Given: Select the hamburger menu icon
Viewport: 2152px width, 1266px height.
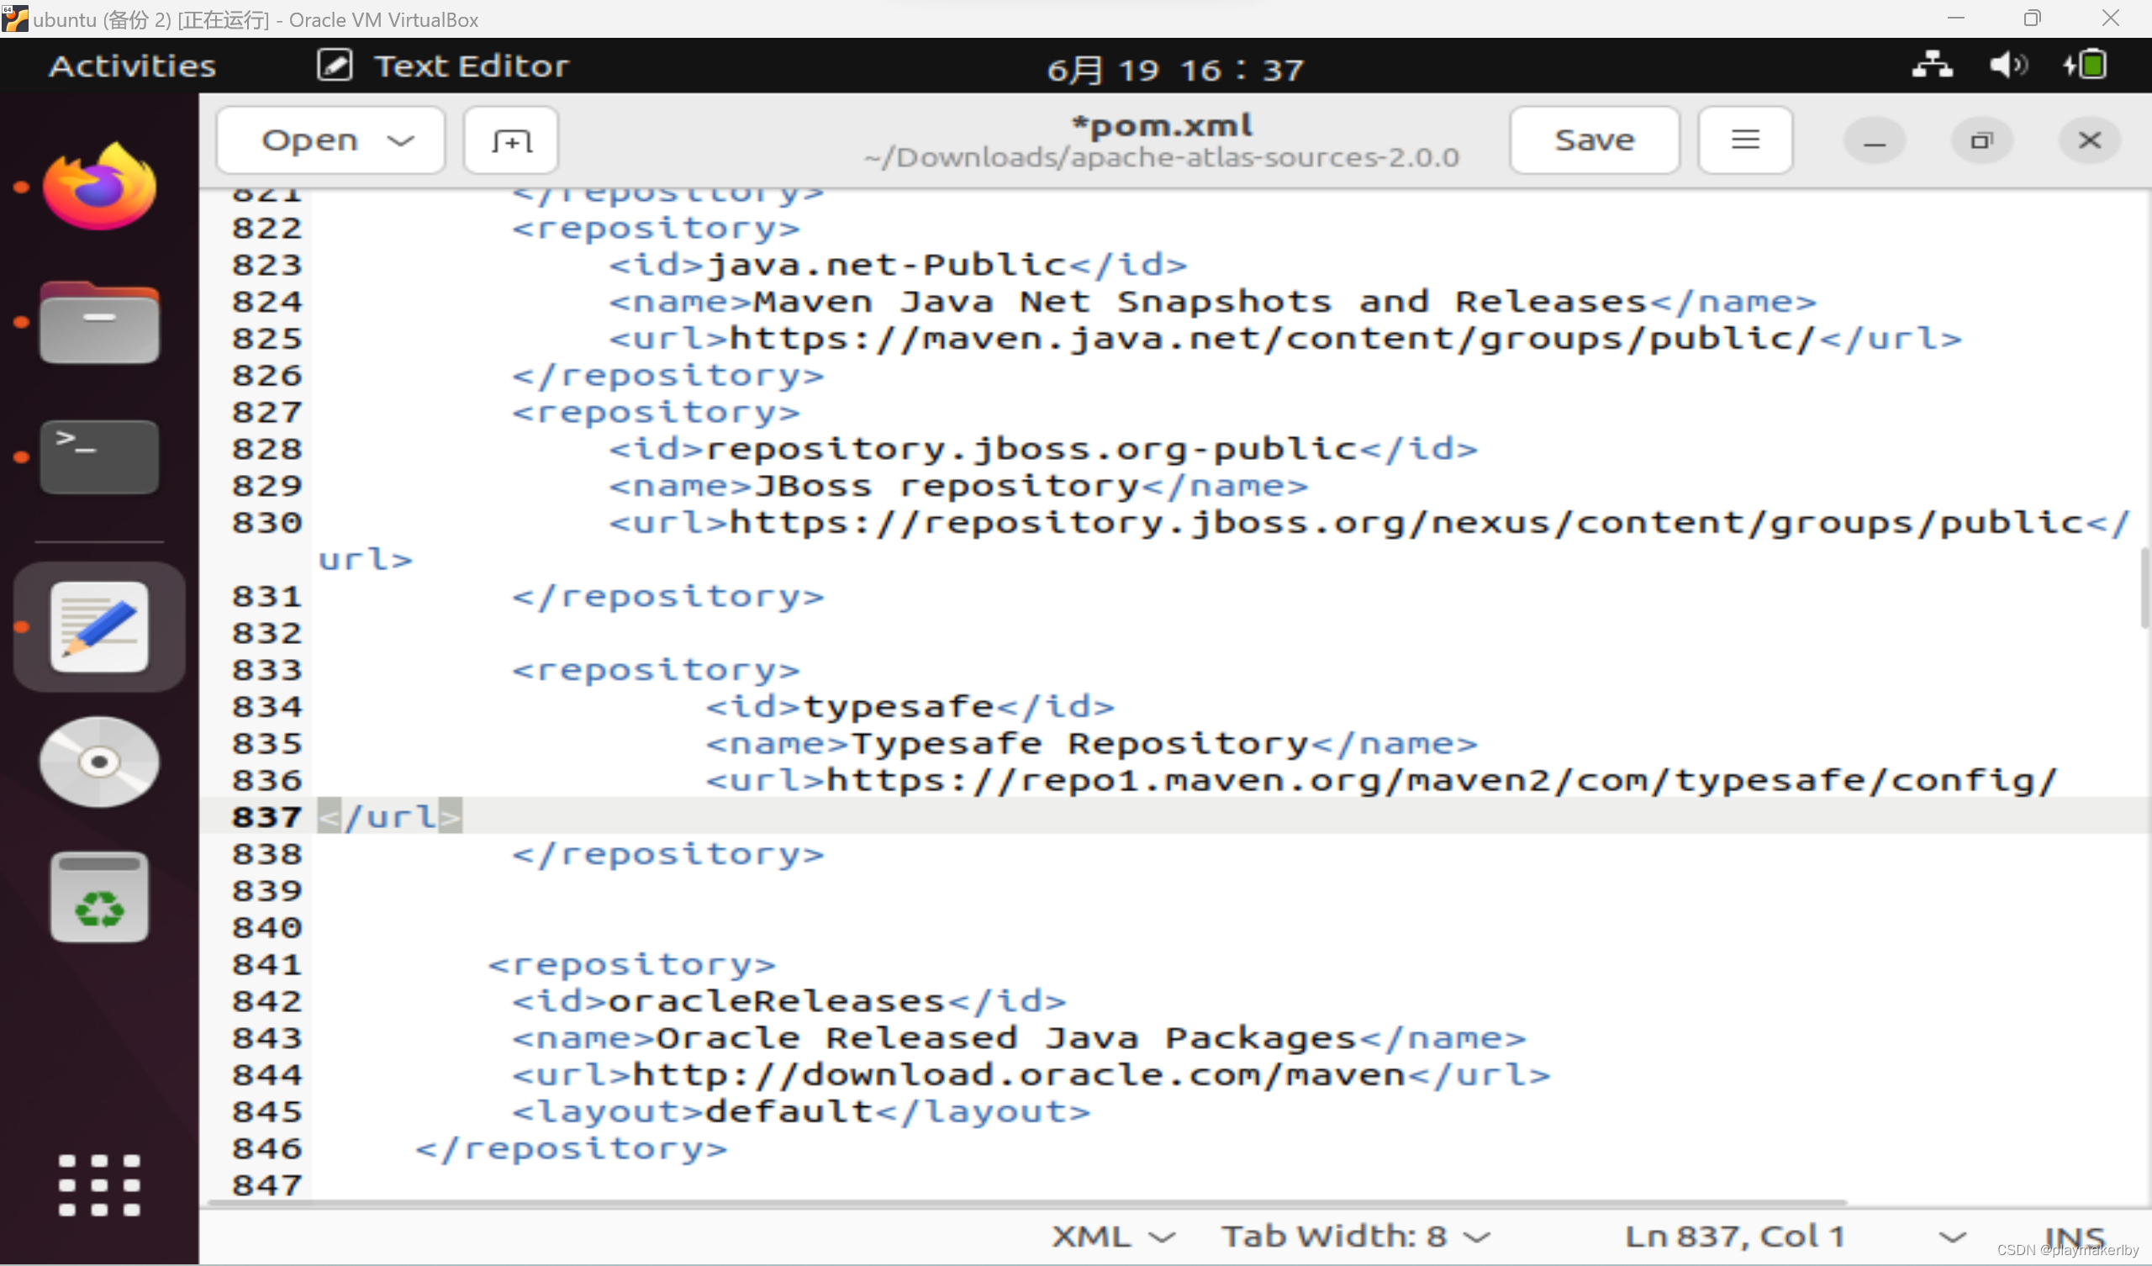Looking at the screenshot, I should click(1745, 140).
